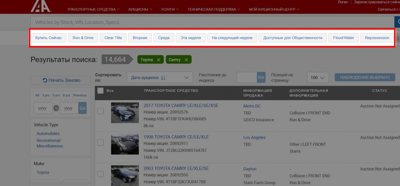This screenshot has height=186, width=400.
Task: Click the ending year yyyy field
Action: point(69,108)
